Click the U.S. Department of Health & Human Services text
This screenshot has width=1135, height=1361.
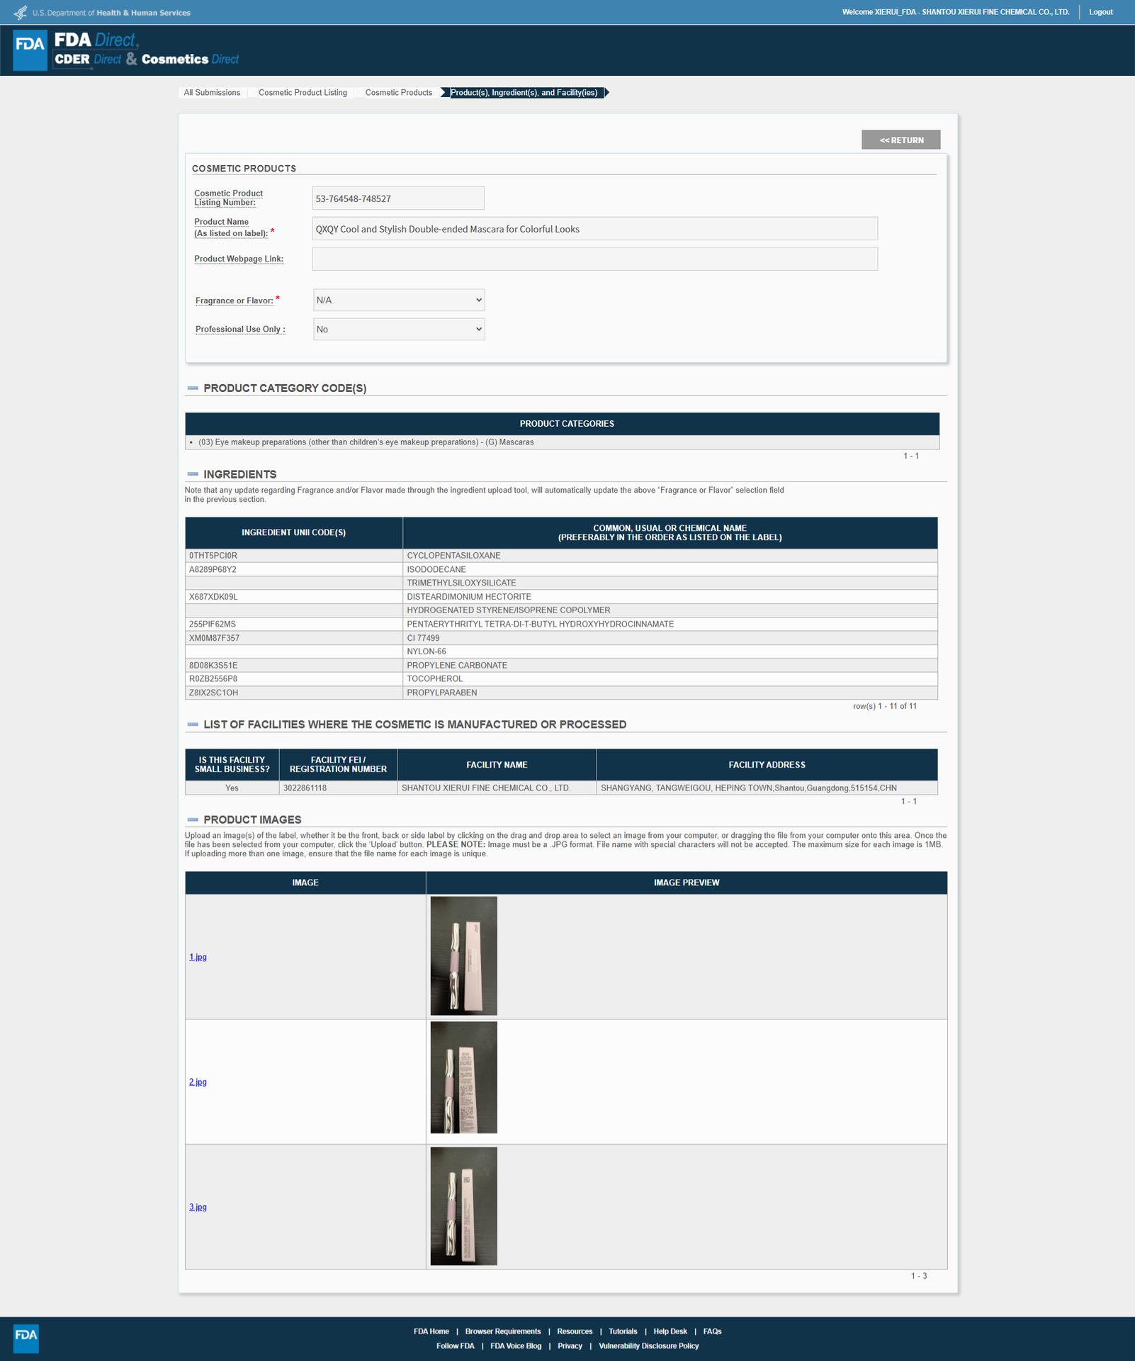pos(111,13)
